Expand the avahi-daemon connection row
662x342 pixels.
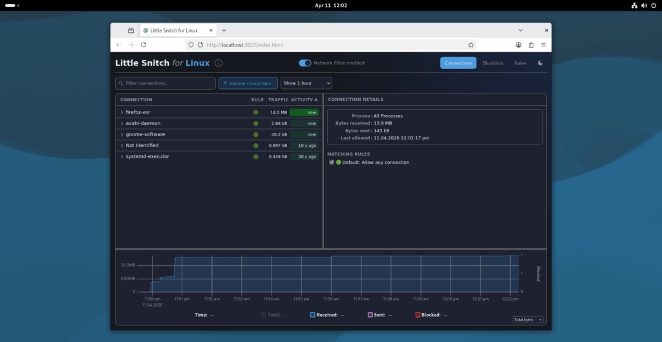(x=122, y=123)
